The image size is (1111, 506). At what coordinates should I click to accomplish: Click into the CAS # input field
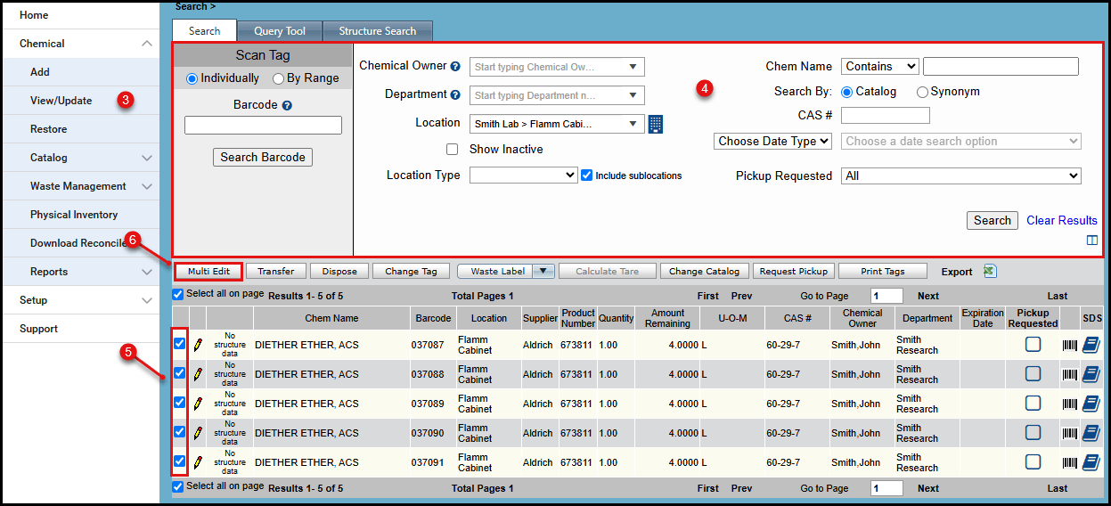click(886, 116)
